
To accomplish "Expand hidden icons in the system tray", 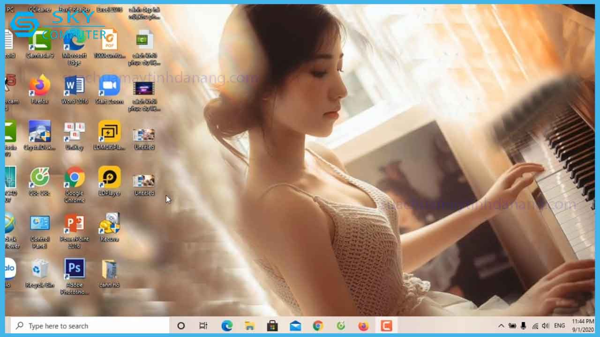I will tap(501, 325).
